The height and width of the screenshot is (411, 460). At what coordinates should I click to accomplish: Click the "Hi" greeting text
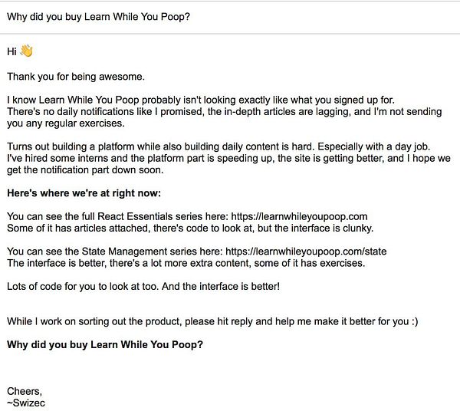click(11, 54)
